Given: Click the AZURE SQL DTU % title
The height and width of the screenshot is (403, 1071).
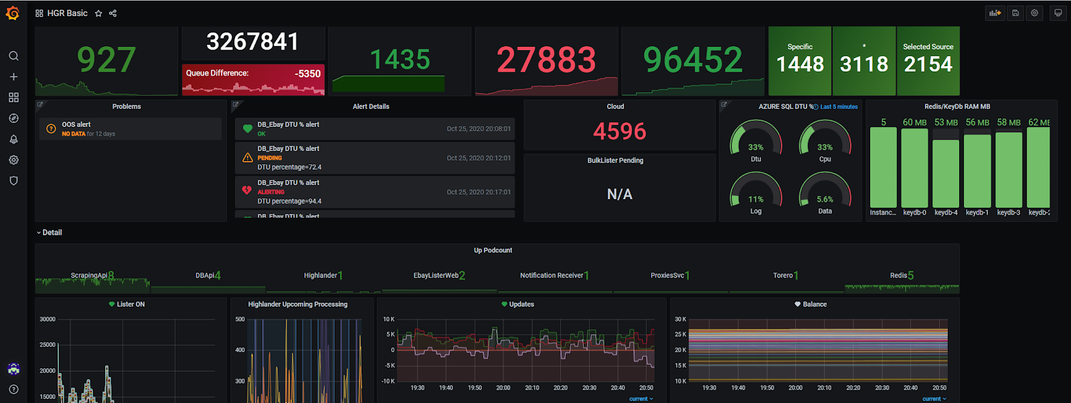Looking at the screenshot, I should click(x=786, y=106).
